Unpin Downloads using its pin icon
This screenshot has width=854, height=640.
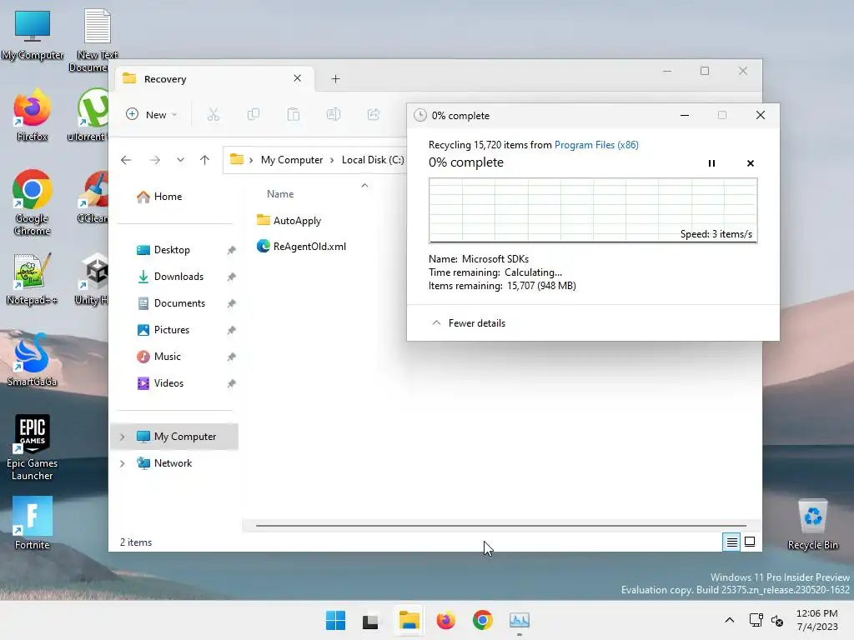[232, 277]
